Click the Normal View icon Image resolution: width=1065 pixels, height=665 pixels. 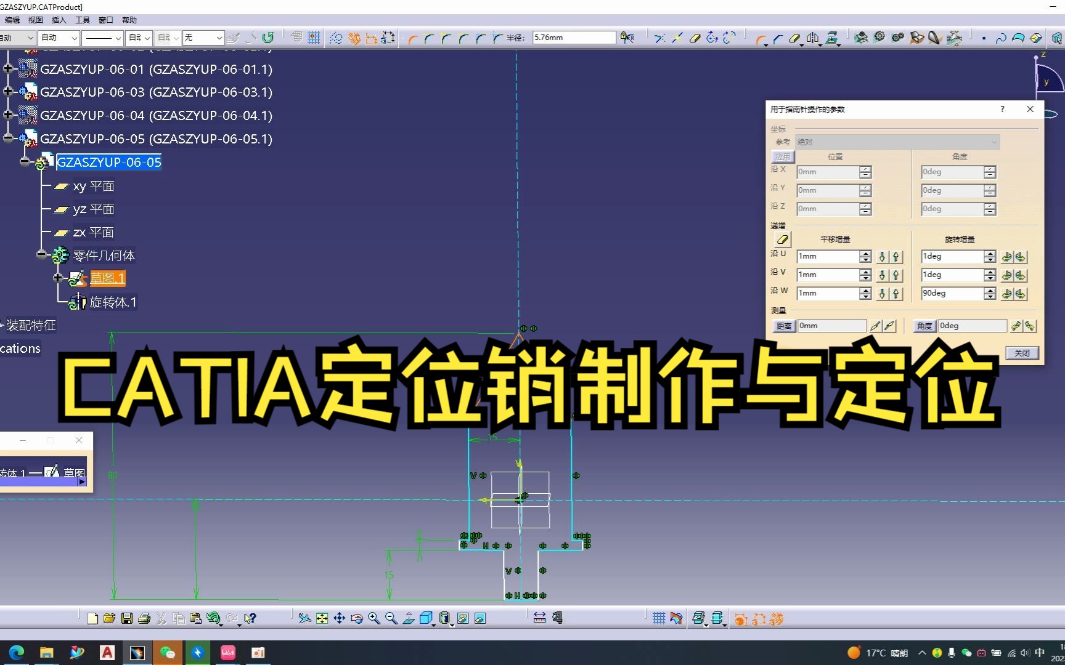409,618
